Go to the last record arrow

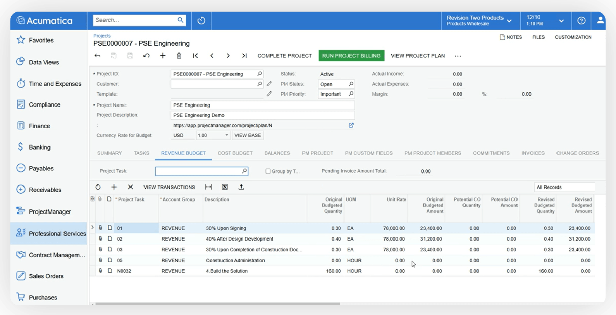244,56
